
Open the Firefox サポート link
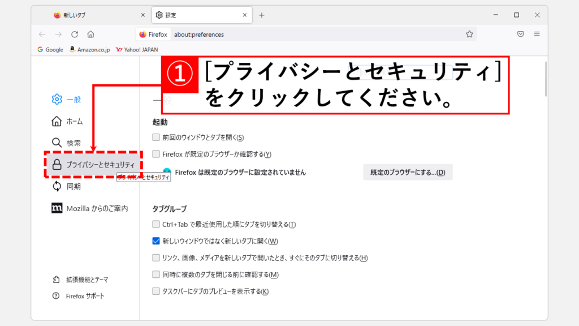(85, 296)
